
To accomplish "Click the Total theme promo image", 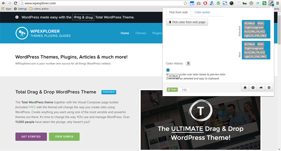I will point(200,120).
